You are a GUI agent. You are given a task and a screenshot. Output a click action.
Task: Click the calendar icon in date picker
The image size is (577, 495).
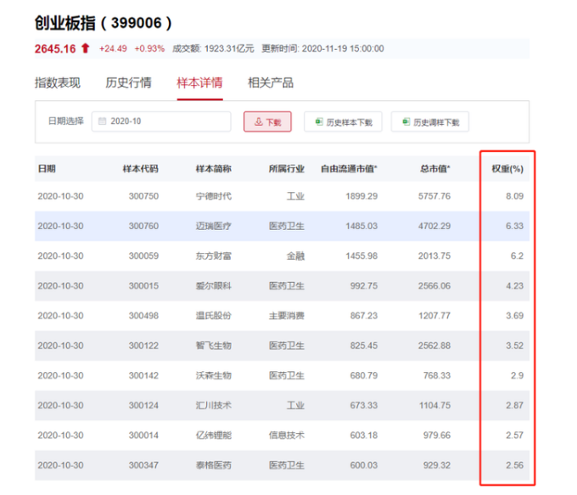tap(103, 121)
